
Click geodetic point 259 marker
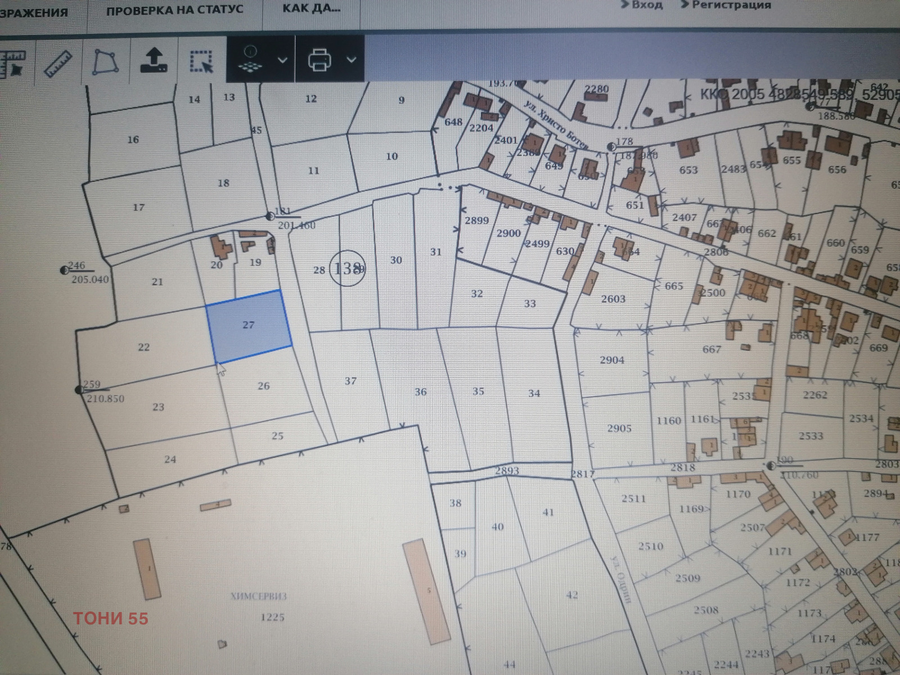coord(79,389)
